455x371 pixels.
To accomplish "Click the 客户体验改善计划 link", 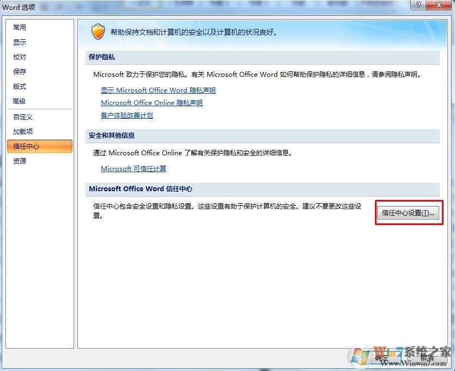I will pyautogui.click(x=127, y=115).
